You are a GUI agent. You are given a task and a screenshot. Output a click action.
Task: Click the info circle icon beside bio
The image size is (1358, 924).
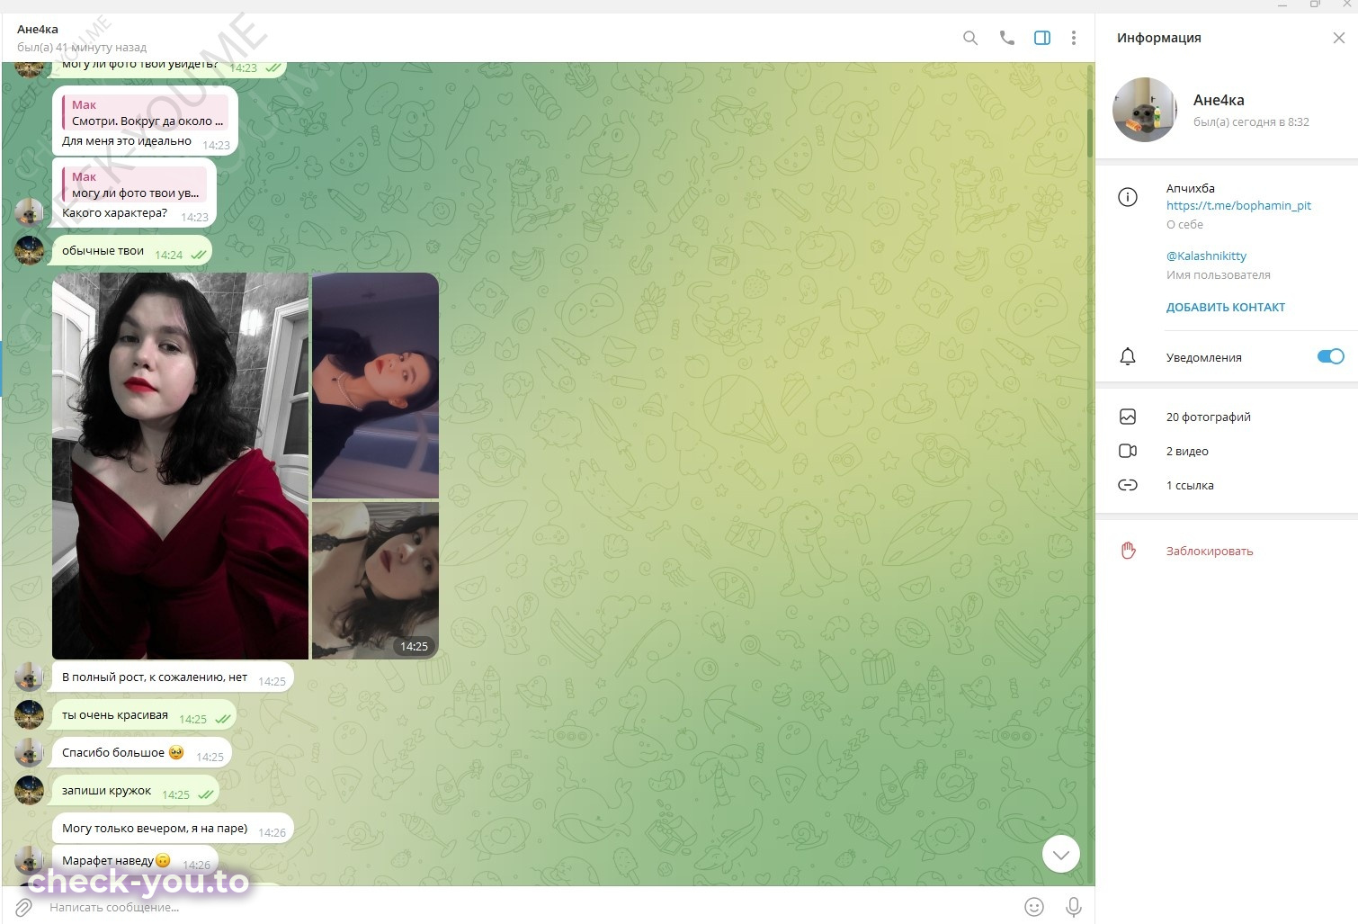pyautogui.click(x=1128, y=197)
